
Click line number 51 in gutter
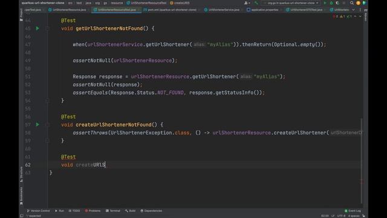pyautogui.click(x=28, y=77)
